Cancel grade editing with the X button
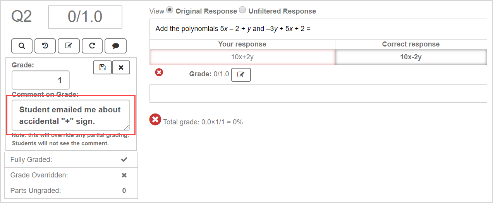 [x=121, y=67]
